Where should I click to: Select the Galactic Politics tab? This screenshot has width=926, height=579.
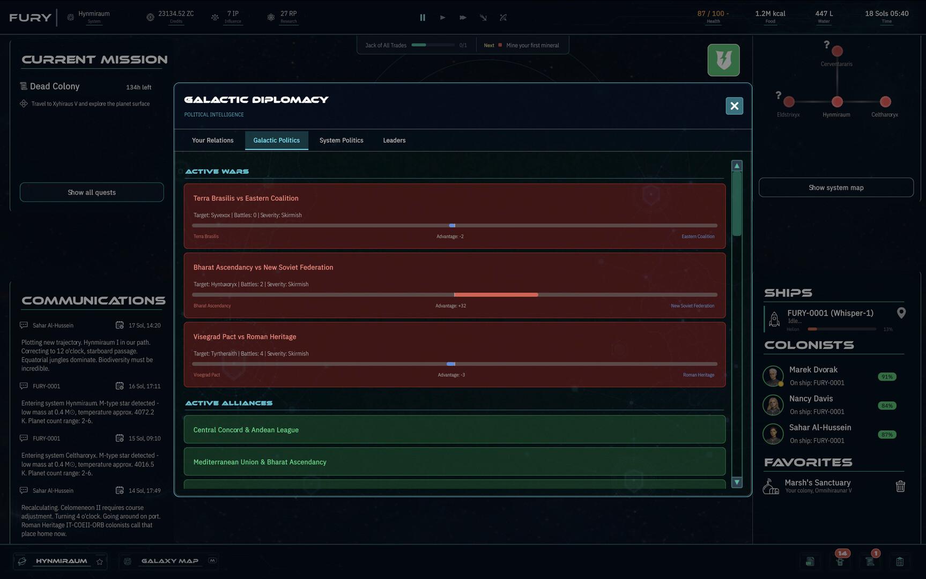click(x=277, y=140)
